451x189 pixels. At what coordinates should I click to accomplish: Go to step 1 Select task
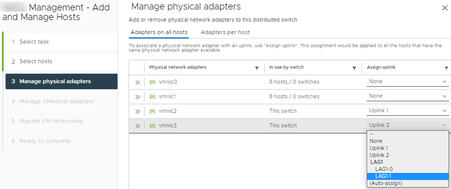coord(34,42)
